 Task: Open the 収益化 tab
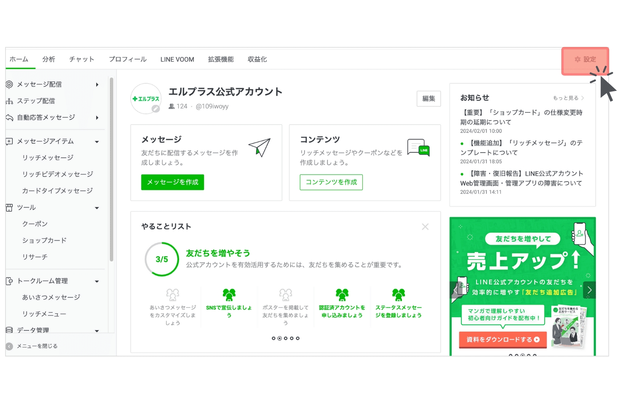257,59
